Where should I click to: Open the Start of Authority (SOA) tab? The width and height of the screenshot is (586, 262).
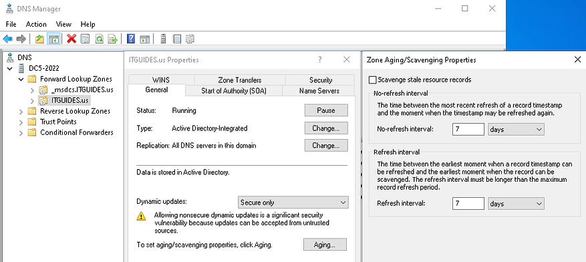pyautogui.click(x=234, y=91)
